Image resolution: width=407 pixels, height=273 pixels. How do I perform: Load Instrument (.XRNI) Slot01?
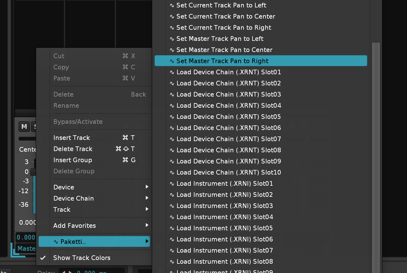click(224, 184)
